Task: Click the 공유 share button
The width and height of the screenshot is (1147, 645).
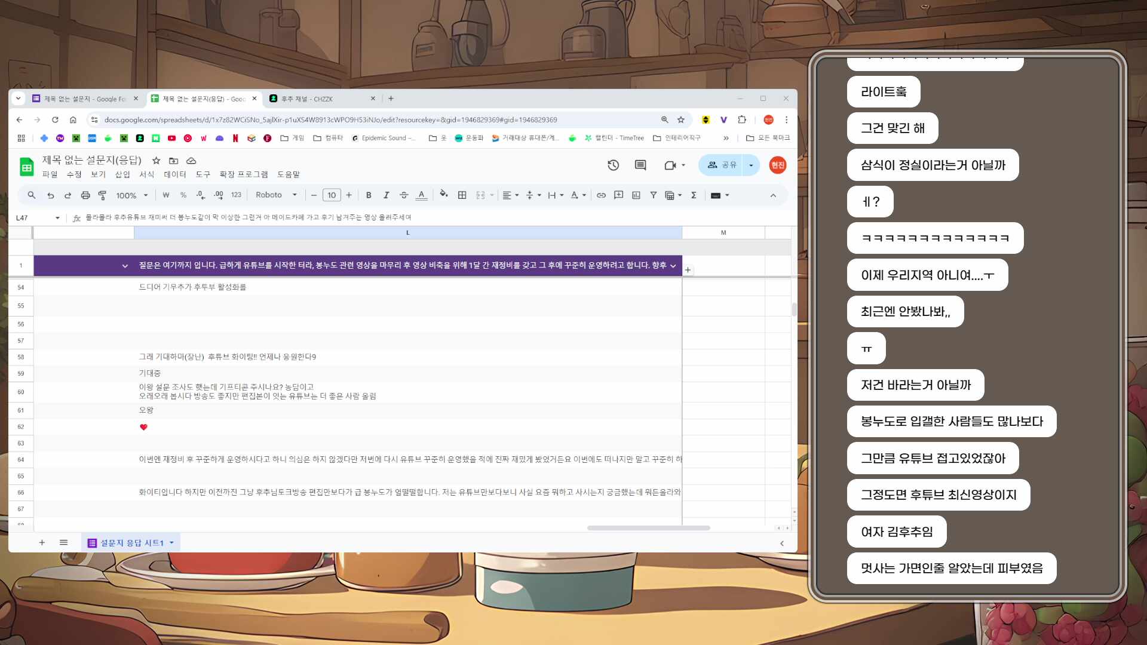Action: coord(722,165)
